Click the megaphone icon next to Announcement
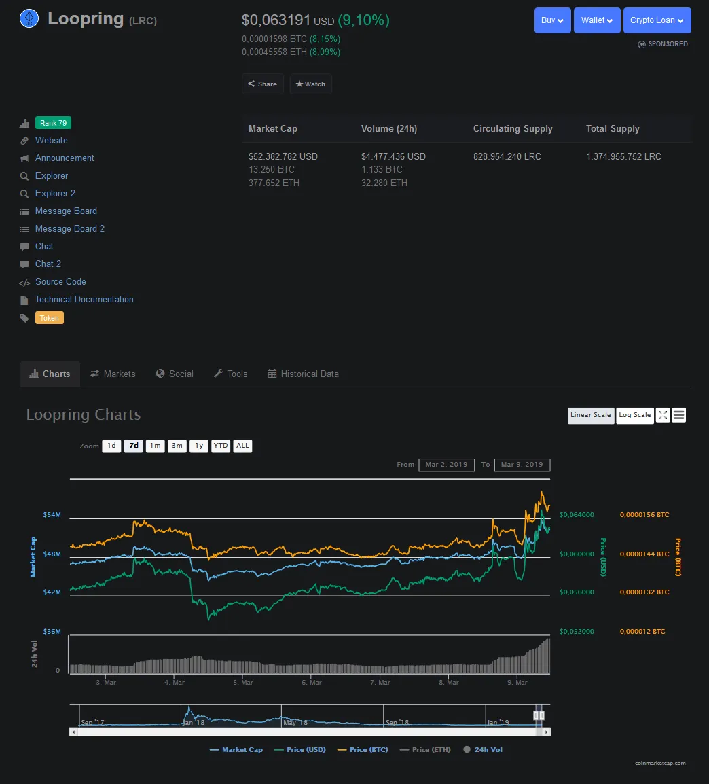This screenshot has width=709, height=784. click(x=24, y=158)
